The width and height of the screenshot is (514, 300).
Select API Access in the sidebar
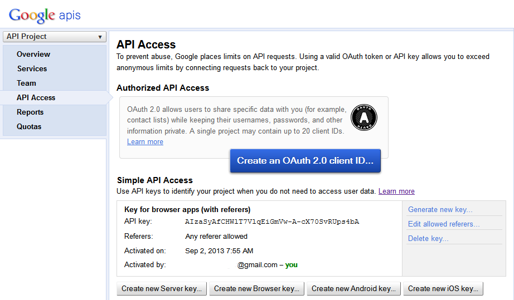(x=36, y=97)
